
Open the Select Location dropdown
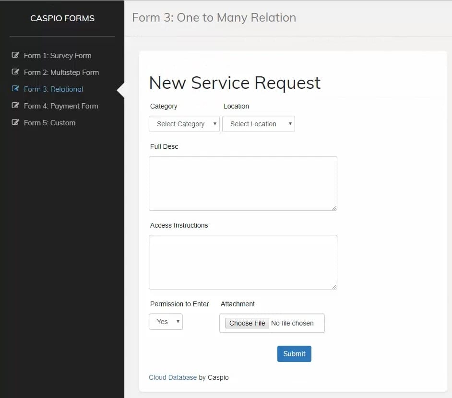(x=258, y=124)
